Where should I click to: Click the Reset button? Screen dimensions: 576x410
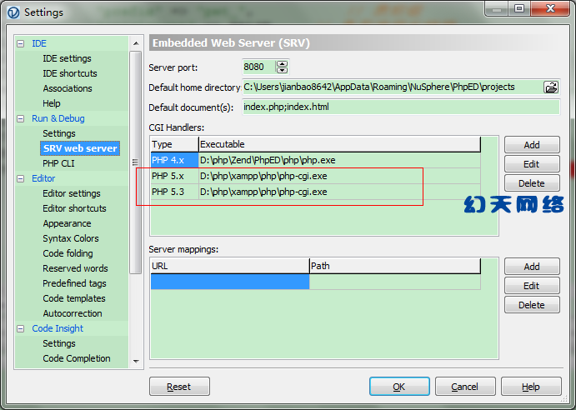(179, 387)
